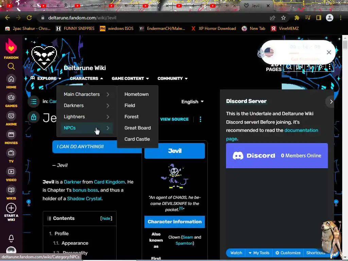Hide the Contents box
Viewport: 348px width, 261px height.
[x=106, y=219]
